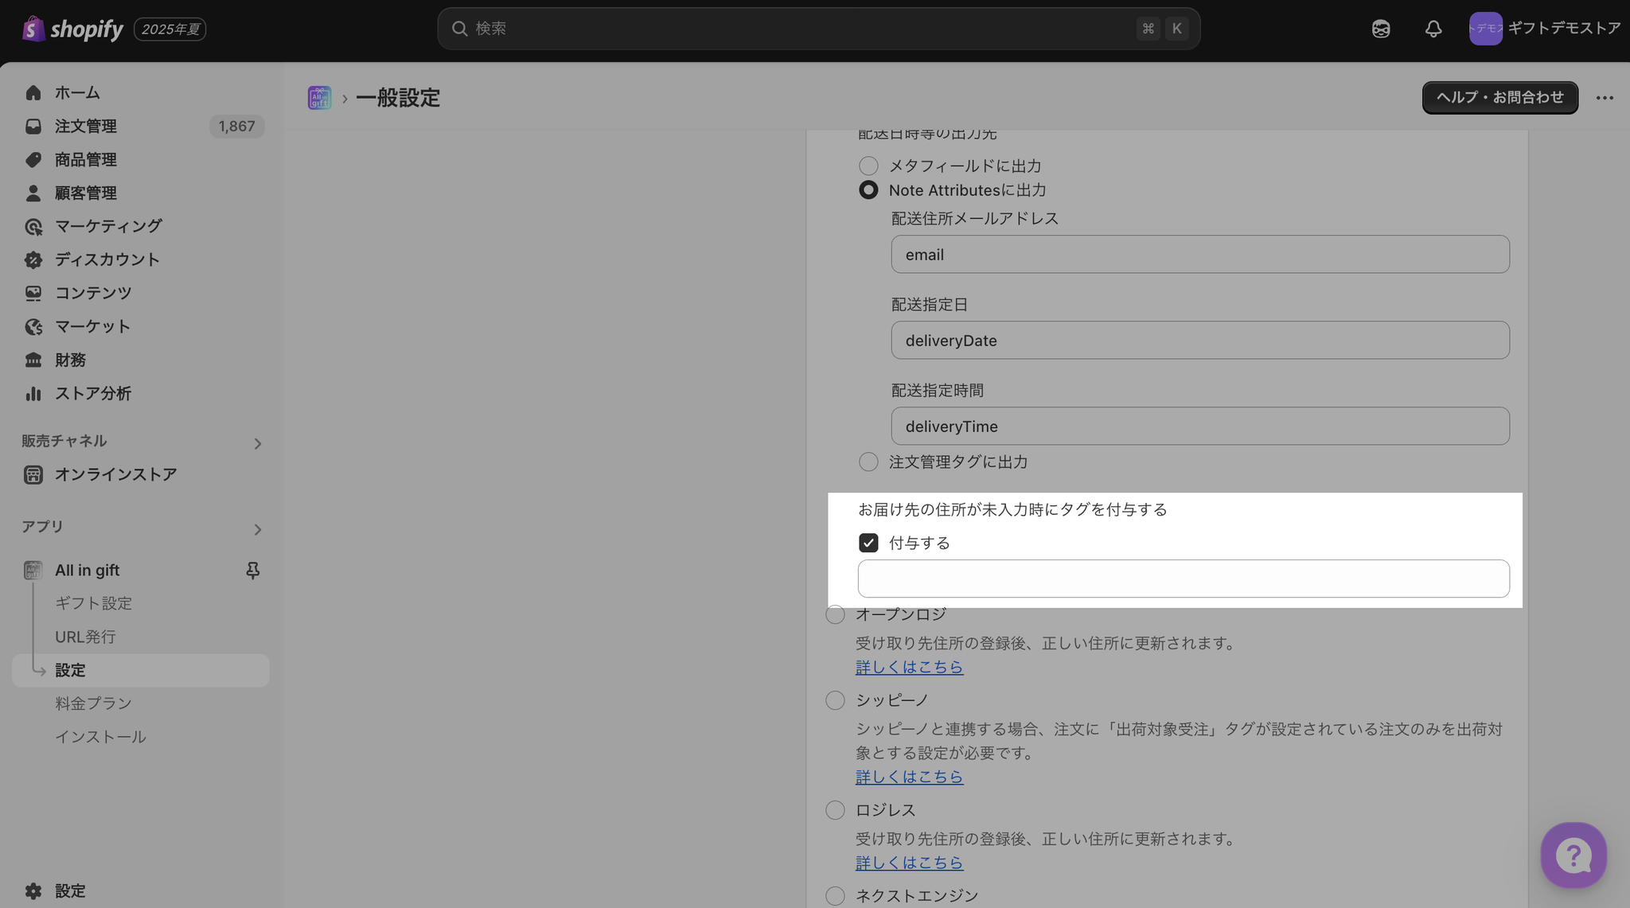Open the purple help chat bubble
This screenshot has width=1630, height=908.
point(1573,855)
